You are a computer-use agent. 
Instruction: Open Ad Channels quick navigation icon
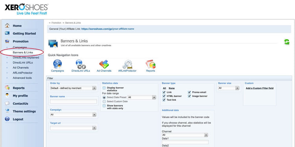(104, 64)
